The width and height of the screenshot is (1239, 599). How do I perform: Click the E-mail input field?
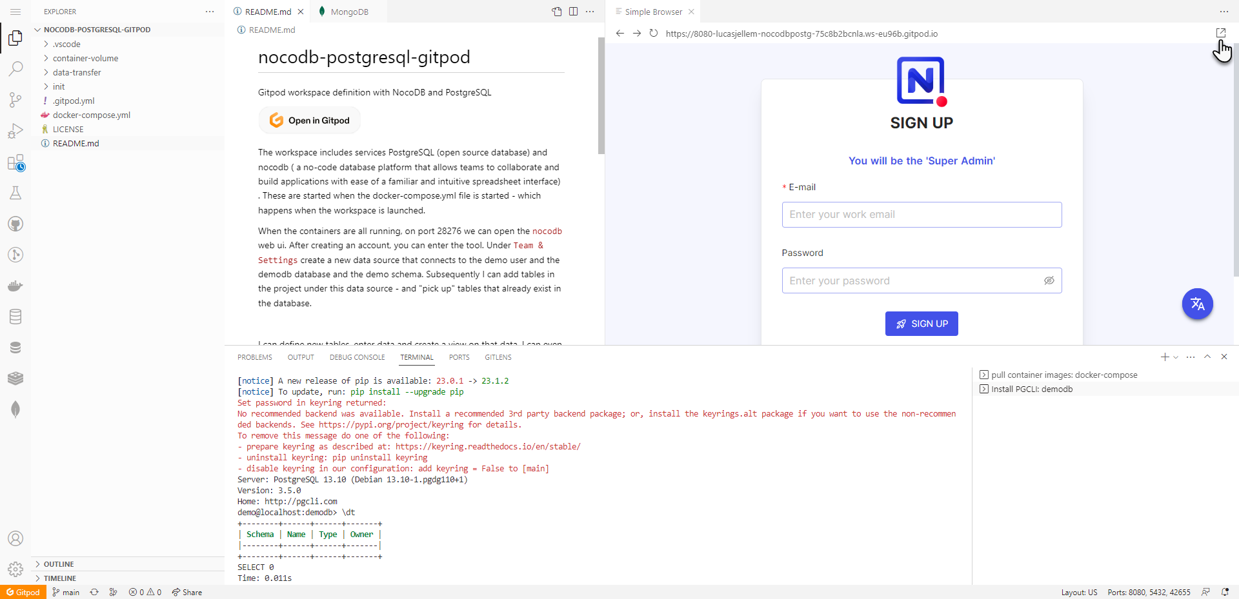[x=922, y=215]
